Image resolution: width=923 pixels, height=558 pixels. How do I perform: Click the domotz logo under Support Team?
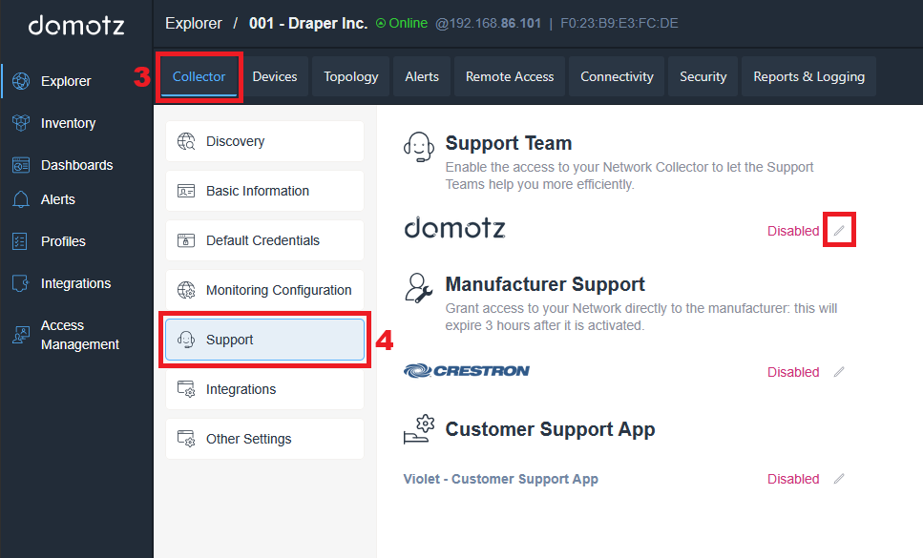[x=454, y=228]
